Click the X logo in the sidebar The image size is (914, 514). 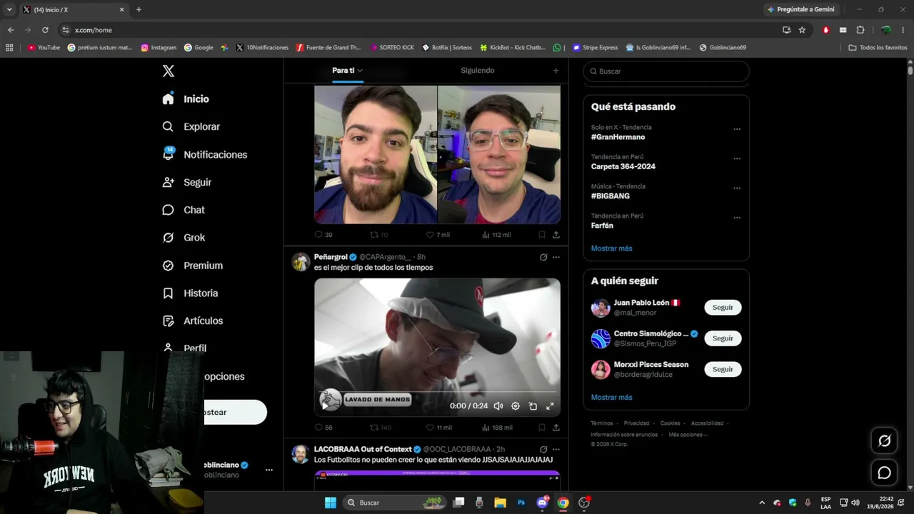pos(169,71)
